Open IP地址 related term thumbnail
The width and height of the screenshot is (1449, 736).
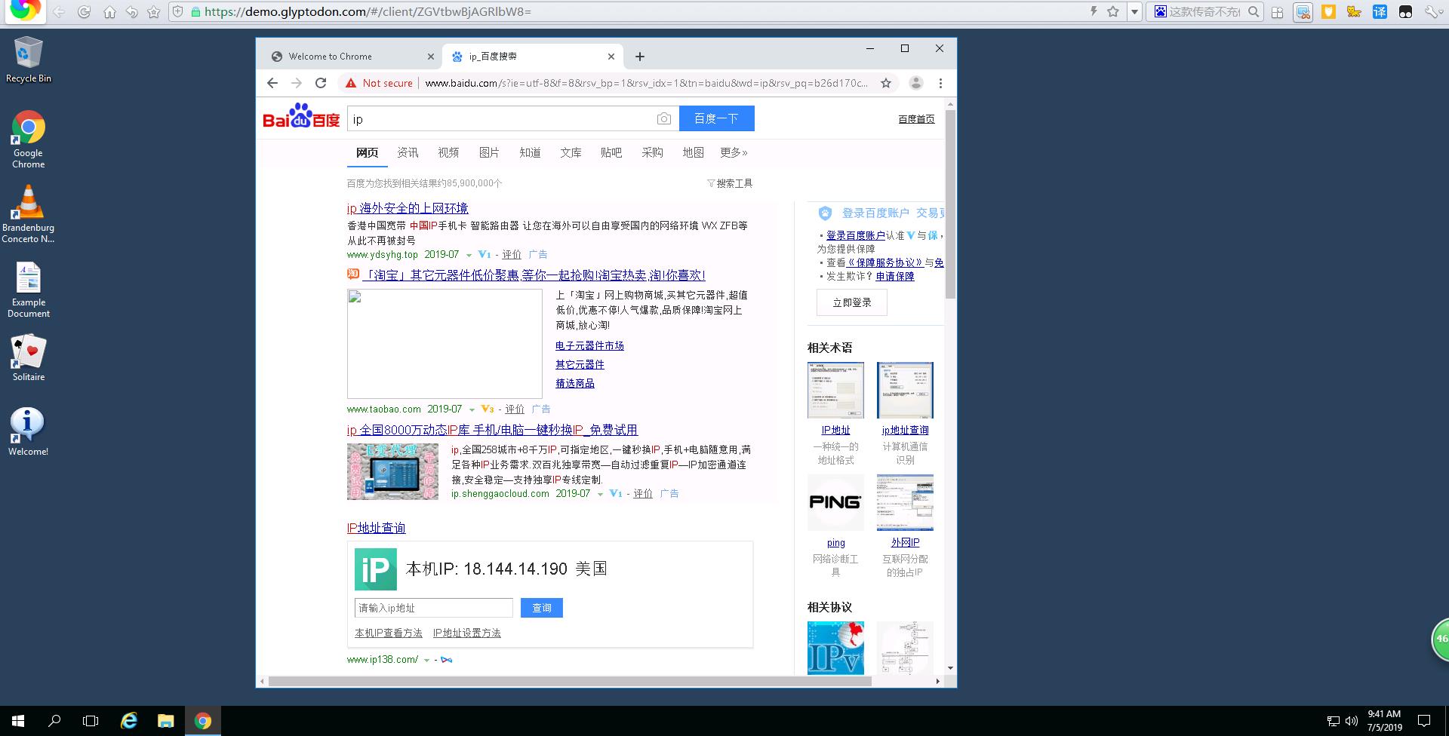click(x=835, y=390)
